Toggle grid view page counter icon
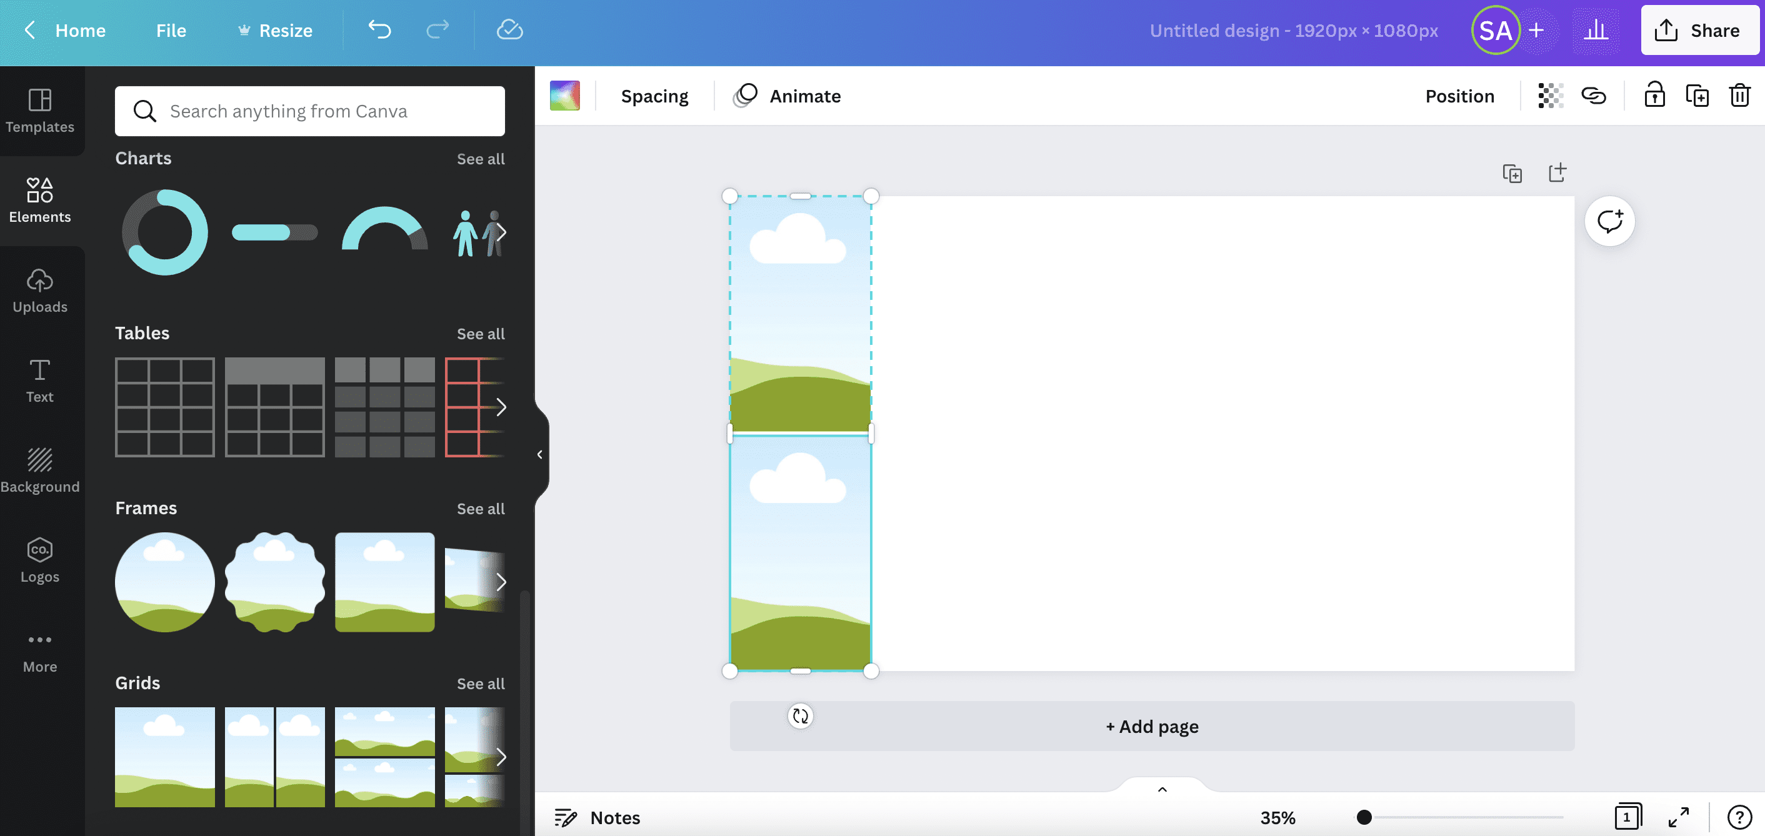The height and width of the screenshot is (836, 1765). (x=1627, y=817)
